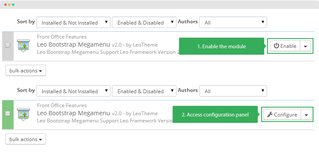This screenshot has height=158, width=319.
Task: Click the module icon in the first row
Action: [23, 46]
